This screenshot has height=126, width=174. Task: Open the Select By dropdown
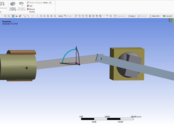[x=155, y=16]
